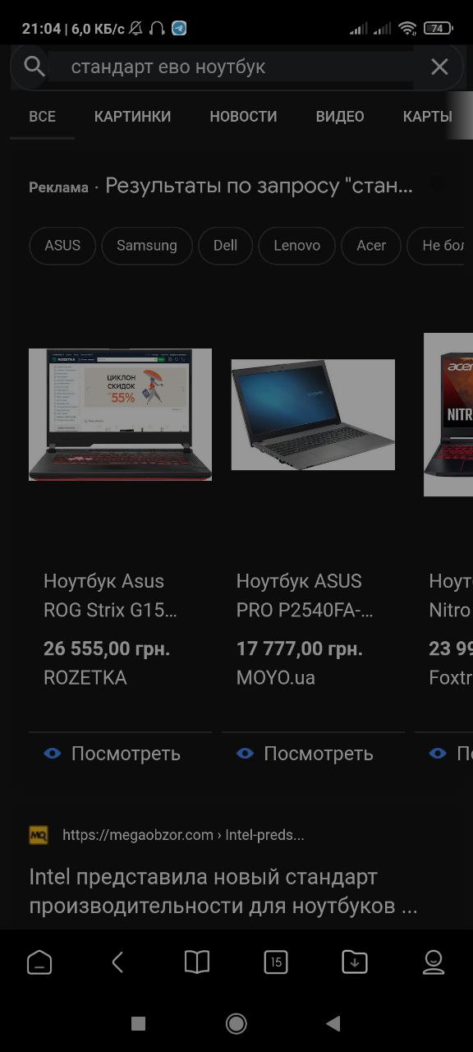
Task: Tap the Asus ROG Strix laptop image
Action: click(x=120, y=414)
